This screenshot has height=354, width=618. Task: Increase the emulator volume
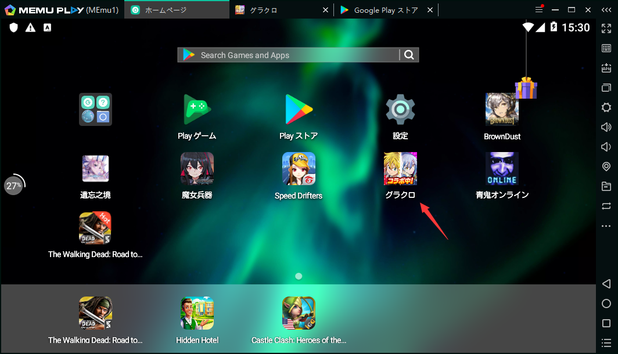click(606, 127)
